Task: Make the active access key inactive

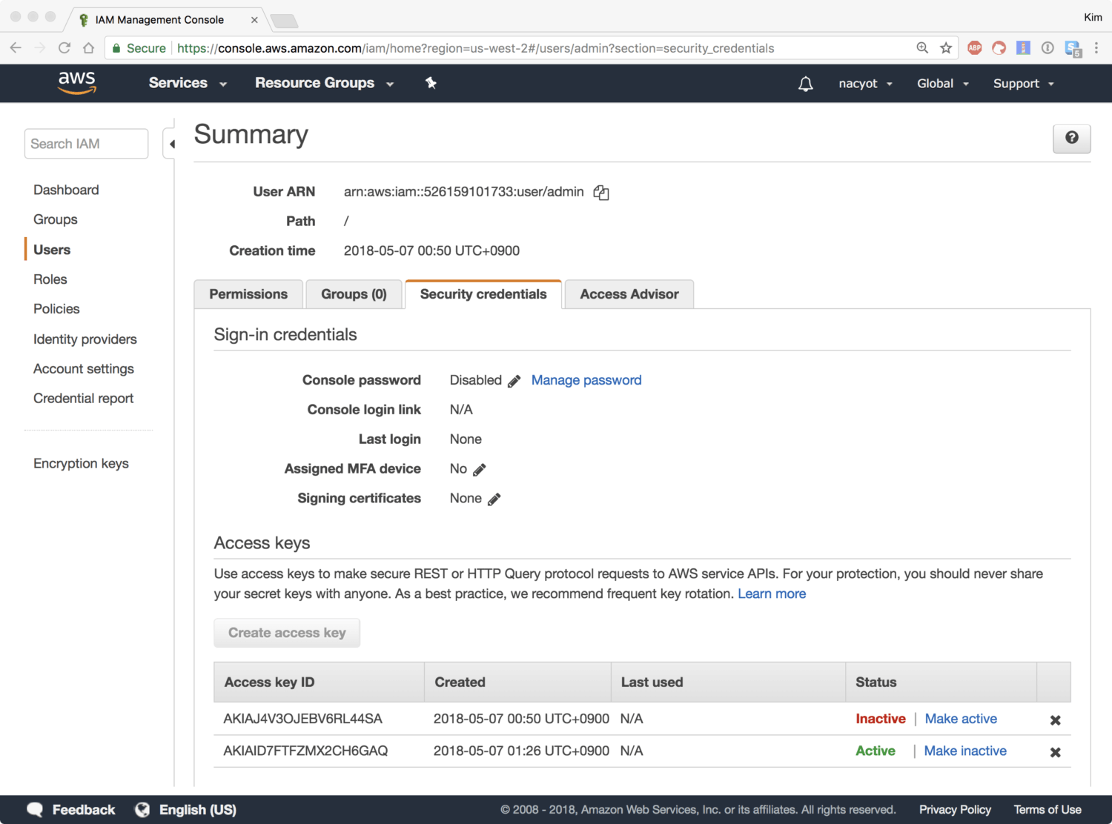Action: tap(965, 751)
